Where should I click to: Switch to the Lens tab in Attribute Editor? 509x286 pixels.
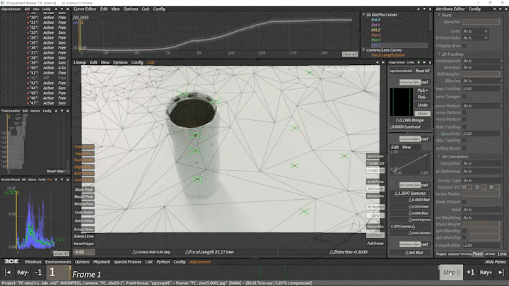502,254
